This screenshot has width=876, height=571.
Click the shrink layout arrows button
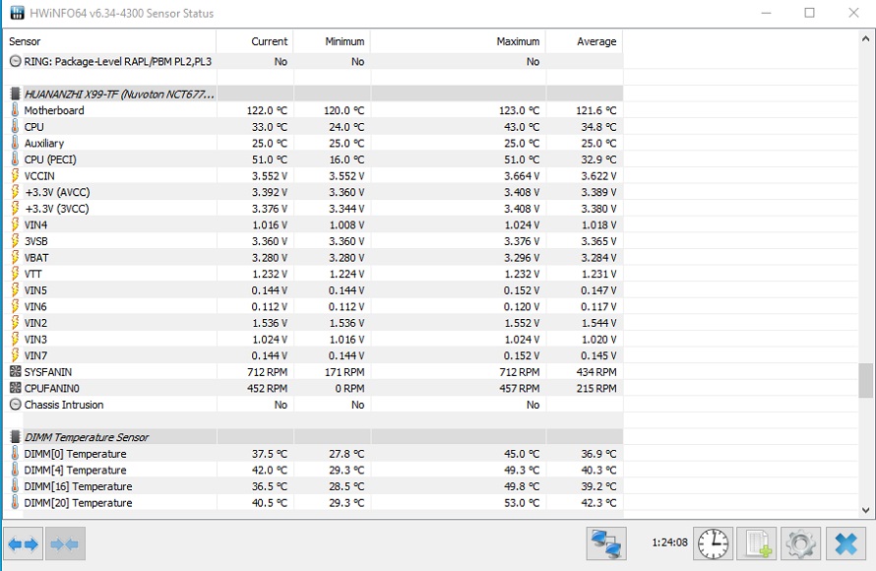65,543
